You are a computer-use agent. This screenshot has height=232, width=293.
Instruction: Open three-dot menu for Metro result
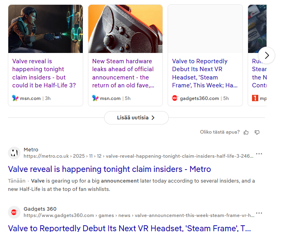pos(259,154)
